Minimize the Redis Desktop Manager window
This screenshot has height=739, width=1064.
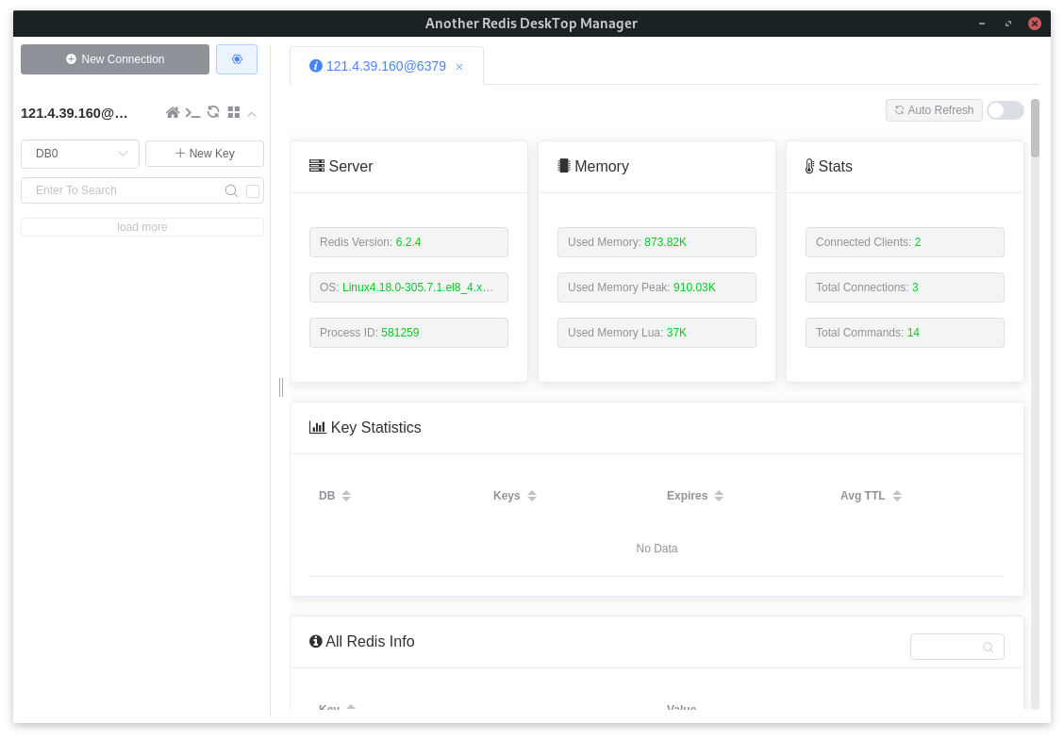pyautogui.click(x=981, y=24)
